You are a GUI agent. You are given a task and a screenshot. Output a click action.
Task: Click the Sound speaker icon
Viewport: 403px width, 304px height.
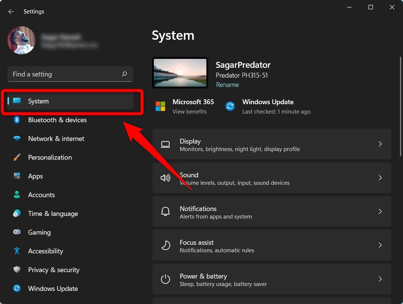point(165,178)
